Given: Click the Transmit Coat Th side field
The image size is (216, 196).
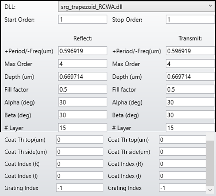Looking at the screenshot, I should (183, 152).
